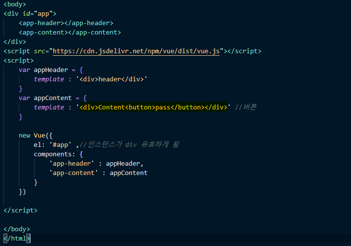Click the <app-header></app-header> line
The height and width of the screenshot is (246, 351).
pos(66,23)
